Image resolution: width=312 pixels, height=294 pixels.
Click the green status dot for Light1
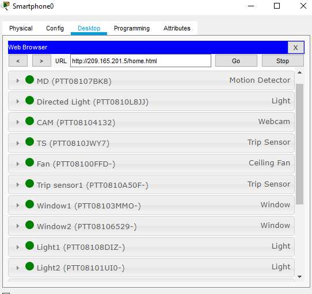30,246
